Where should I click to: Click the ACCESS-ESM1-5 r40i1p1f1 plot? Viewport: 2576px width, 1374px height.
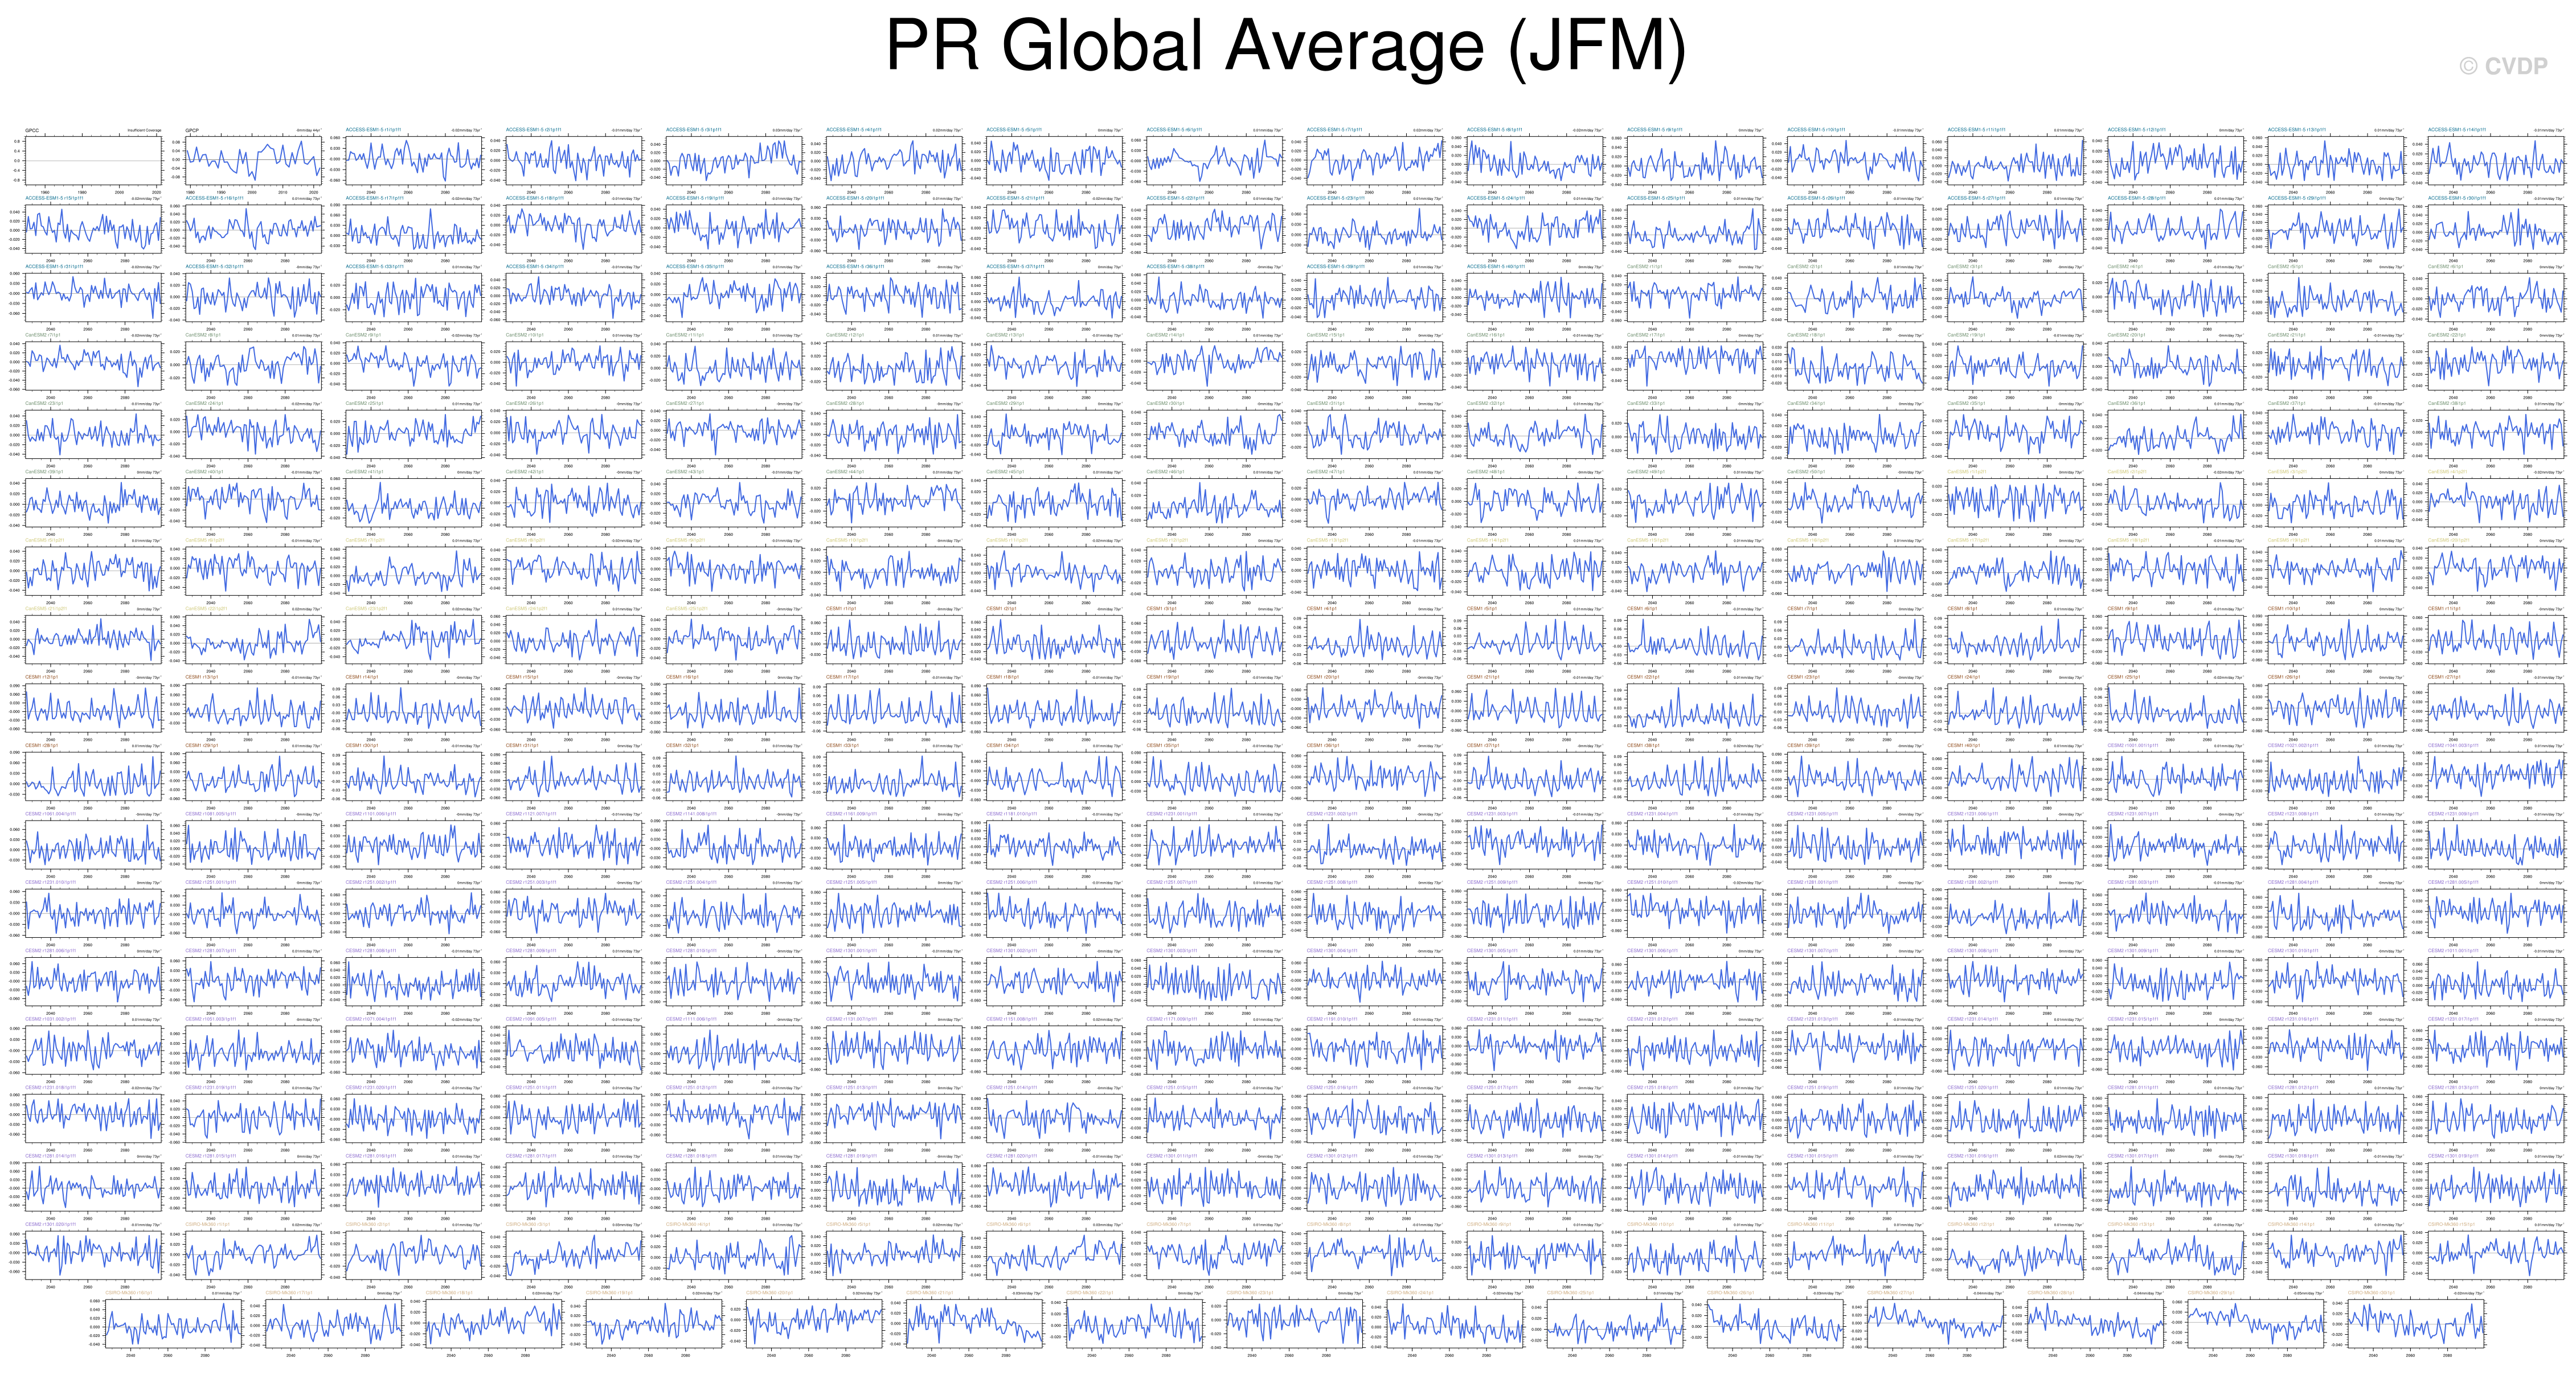click(1535, 298)
